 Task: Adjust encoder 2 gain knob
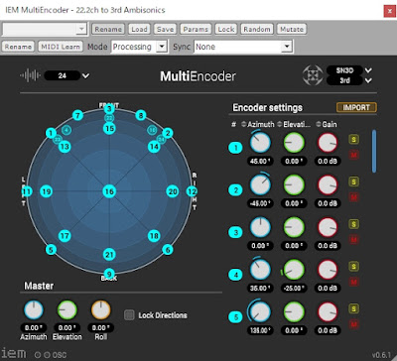click(328, 184)
